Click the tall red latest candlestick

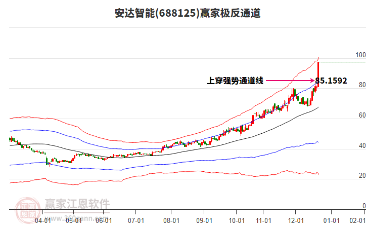[318, 74]
